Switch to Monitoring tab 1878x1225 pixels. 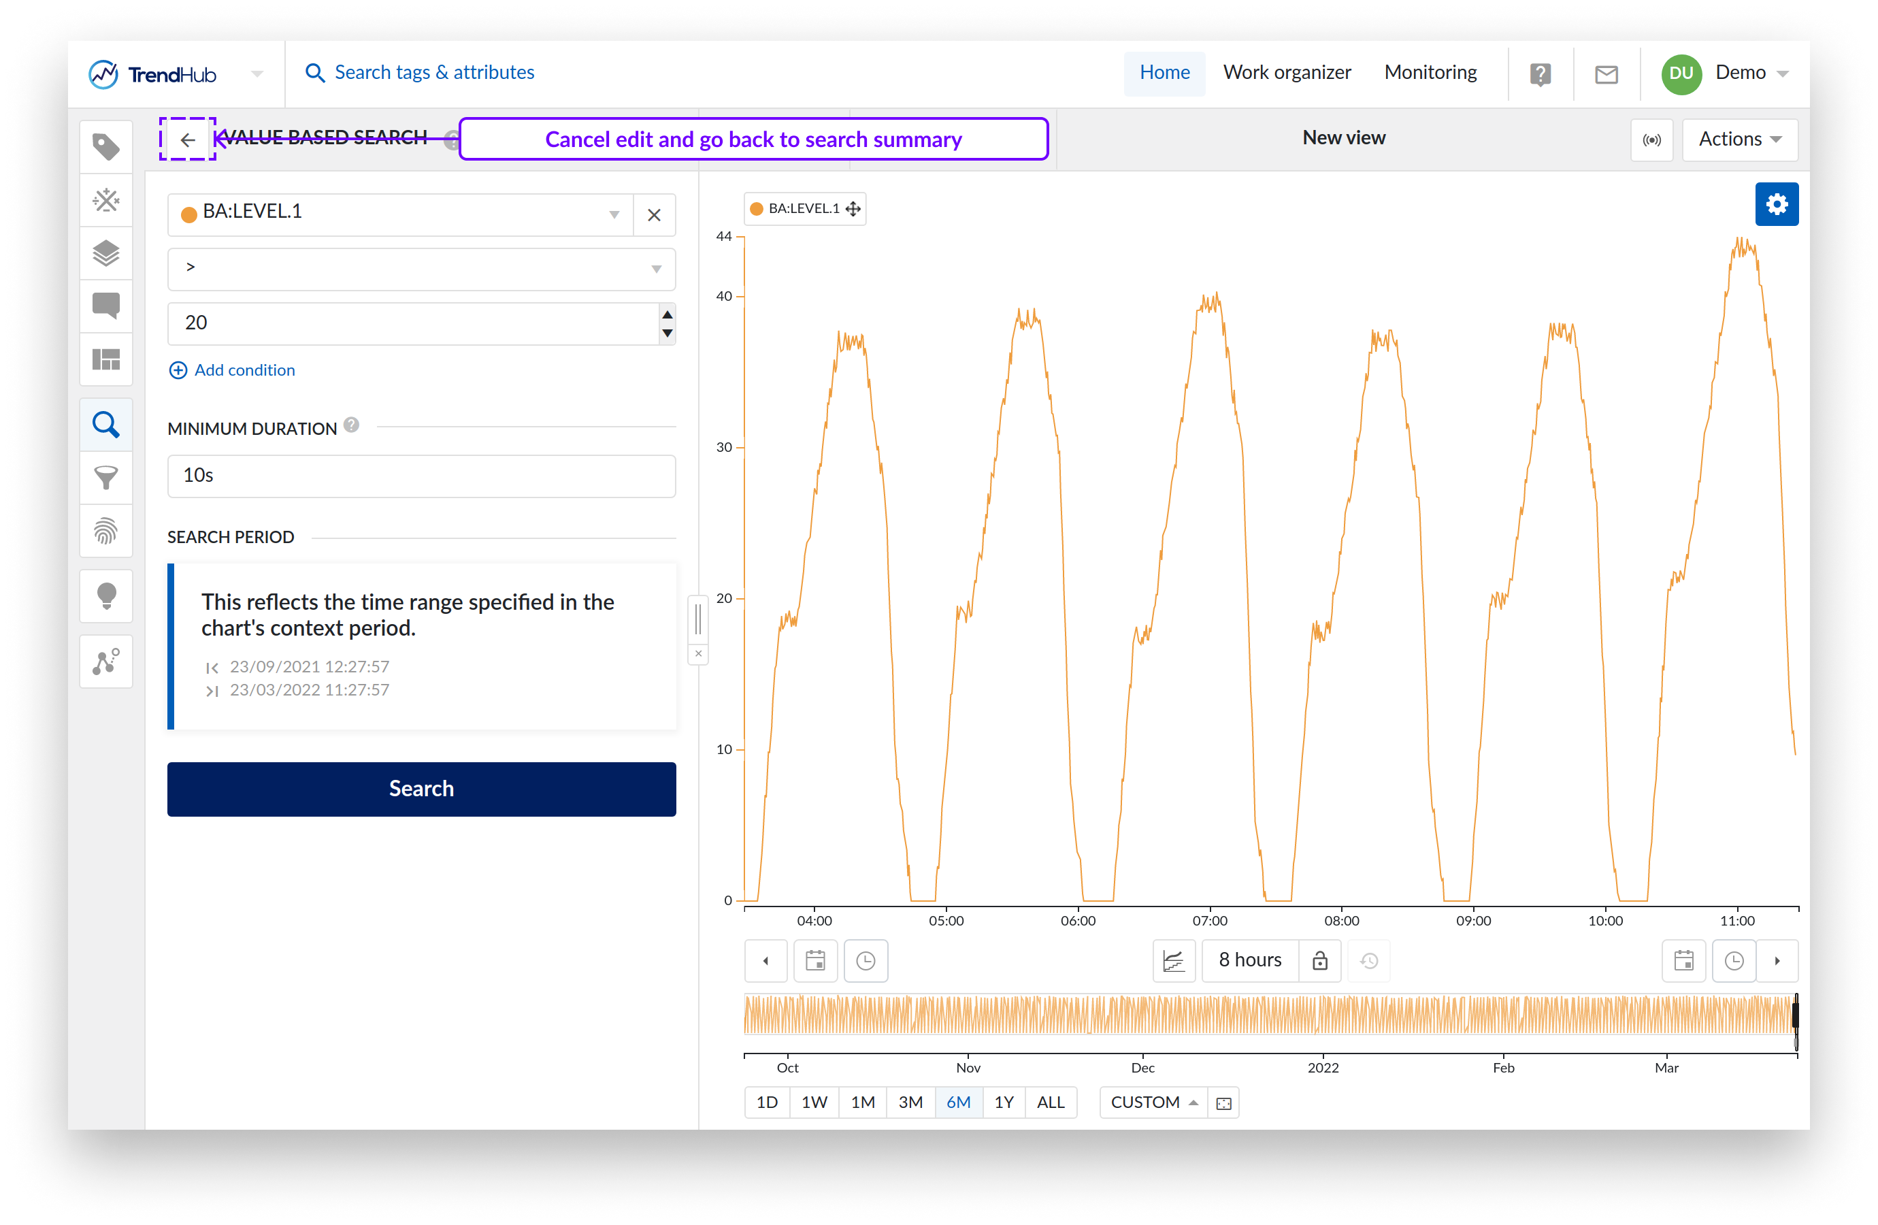(1430, 73)
